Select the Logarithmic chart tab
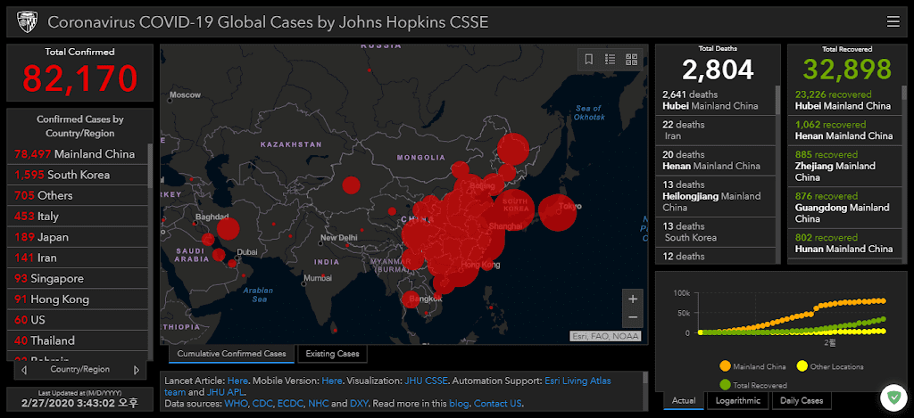Screen dimensions: 914x418 click(736, 400)
